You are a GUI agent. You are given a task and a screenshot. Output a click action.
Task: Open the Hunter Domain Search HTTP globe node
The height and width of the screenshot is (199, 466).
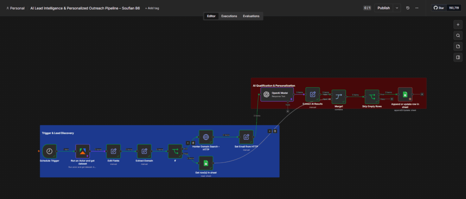tap(206, 137)
